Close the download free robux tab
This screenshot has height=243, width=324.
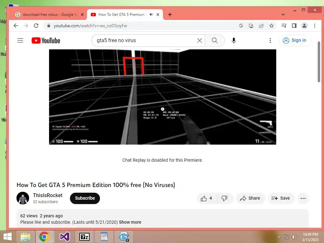[82, 15]
